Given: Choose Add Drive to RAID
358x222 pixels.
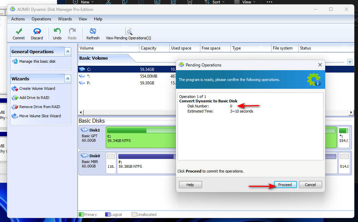Looking at the screenshot, I should (x=34, y=98).
